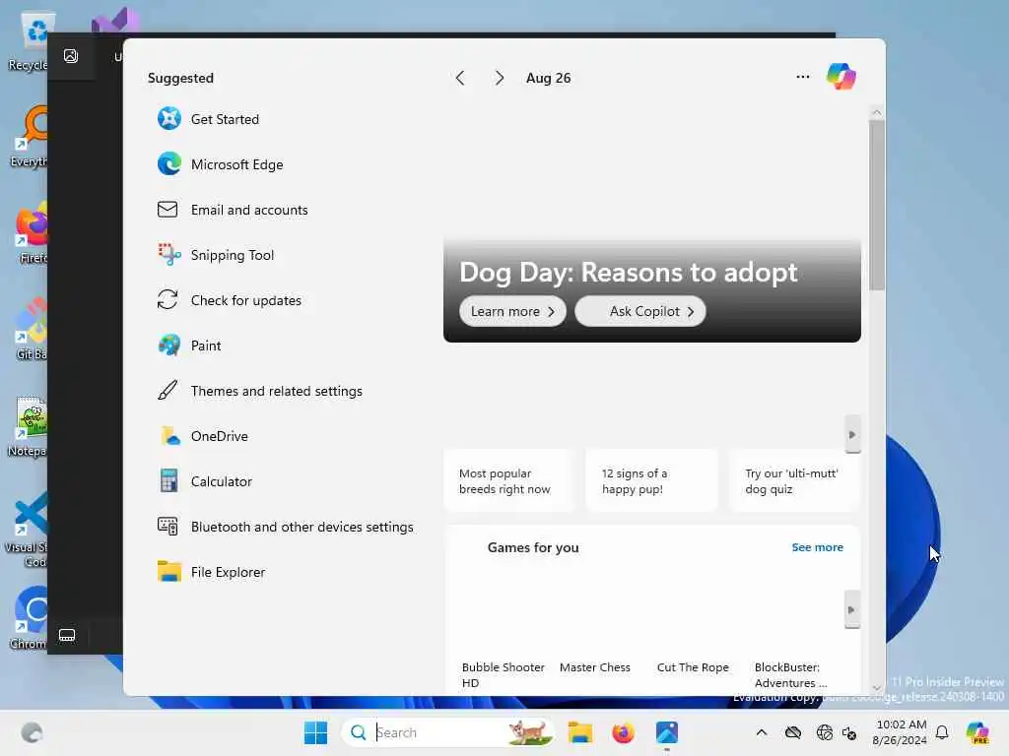Click the cloud sync tray icon
Viewport: 1009px width, 756px height.
(x=793, y=732)
